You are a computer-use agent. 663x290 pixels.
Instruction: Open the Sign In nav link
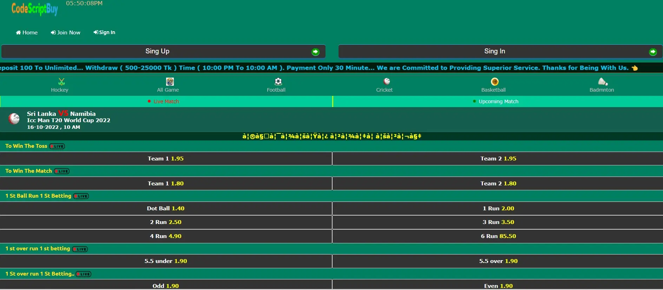click(x=104, y=32)
